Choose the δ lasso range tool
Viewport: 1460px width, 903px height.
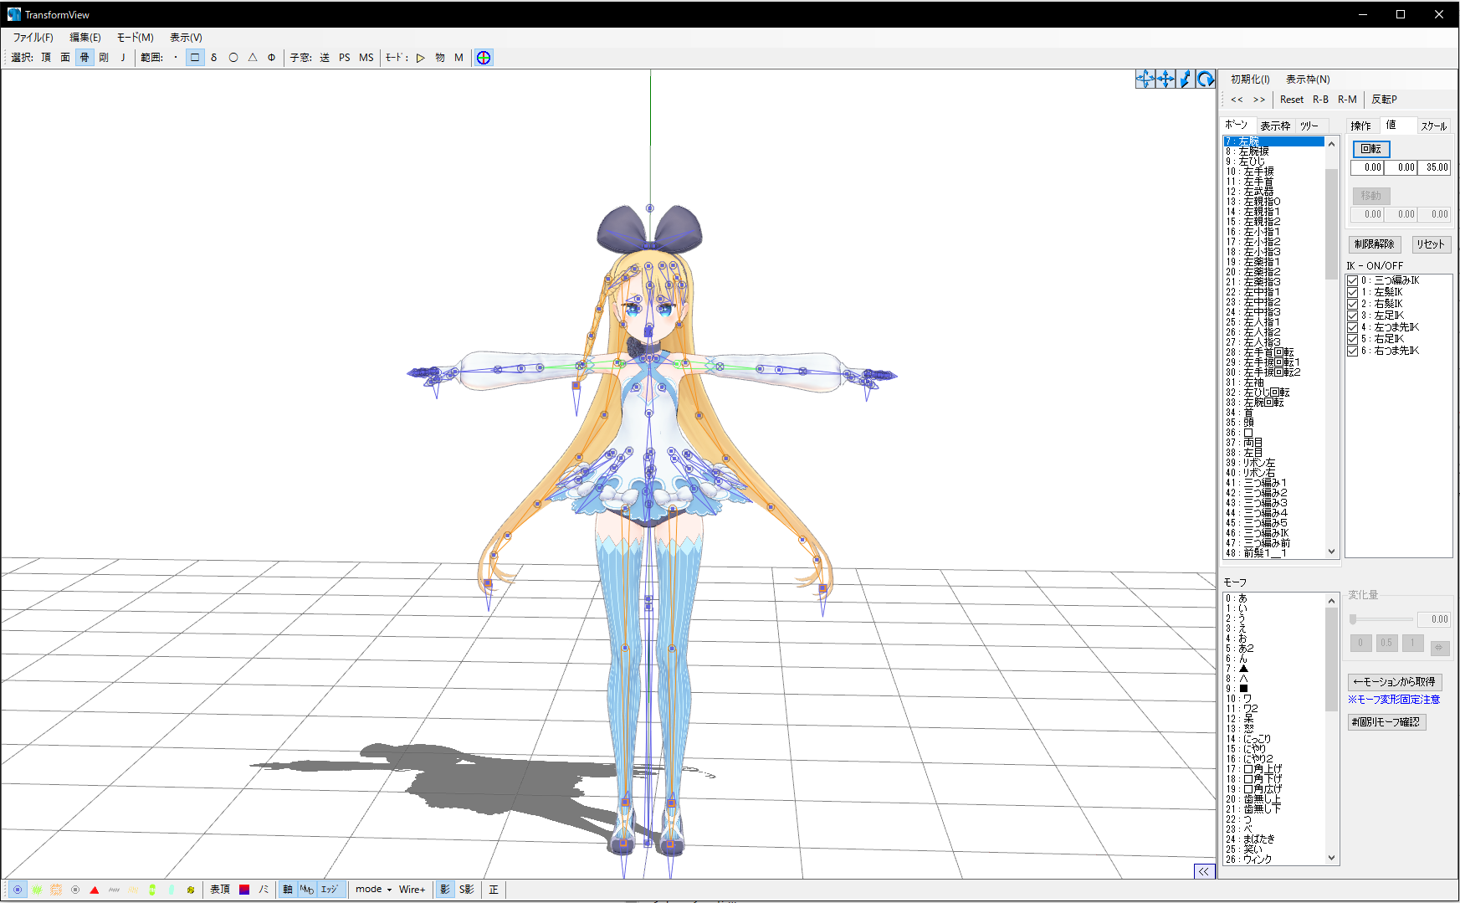point(214,58)
